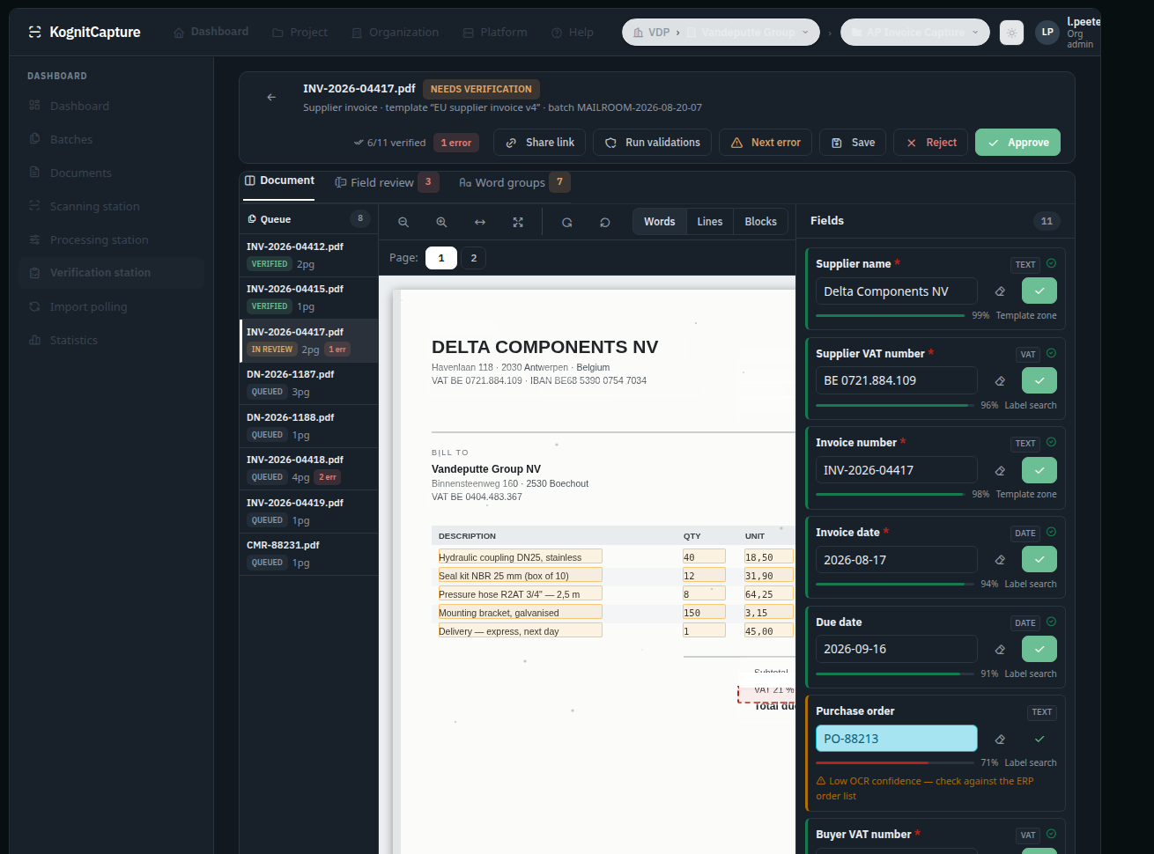Toggle verified on Due date field
The width and height of the screenshot is (1154, 854).
click(x=1039, y=649)
